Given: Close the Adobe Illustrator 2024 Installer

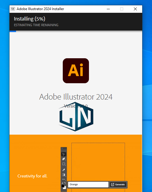Looking at the screenshot, I should [135, 9].
